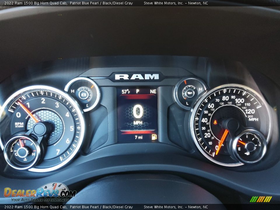
Task: Click the P gear indicator
Action: 137,91
